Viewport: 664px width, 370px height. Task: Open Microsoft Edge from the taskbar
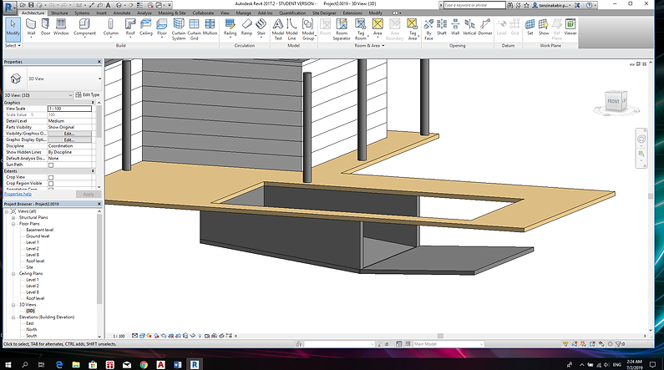point(59,364)
